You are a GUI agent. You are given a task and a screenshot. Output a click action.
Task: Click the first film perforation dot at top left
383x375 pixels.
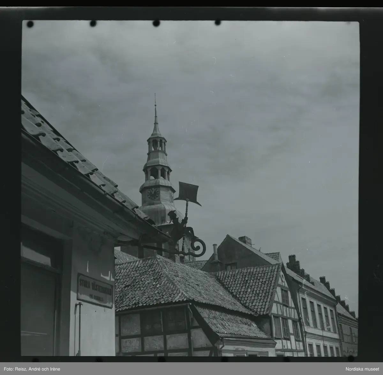(x=30, y=24)
